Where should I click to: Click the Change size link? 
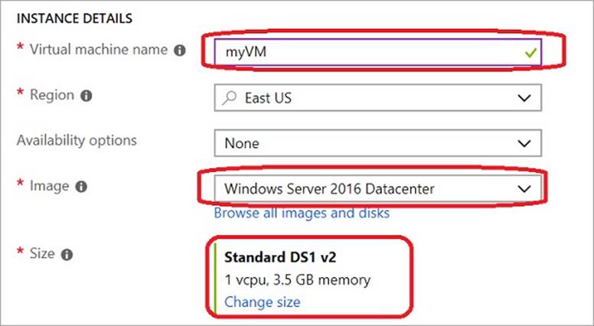(263, 302)
